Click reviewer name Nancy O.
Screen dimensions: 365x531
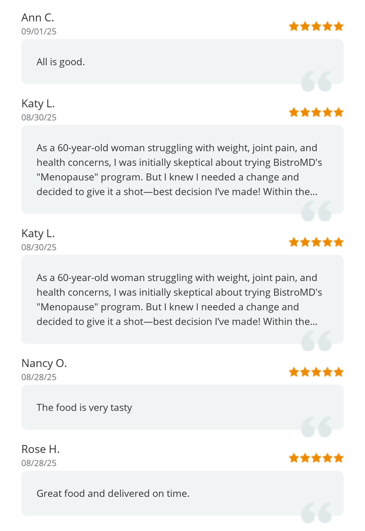point(44,363)
